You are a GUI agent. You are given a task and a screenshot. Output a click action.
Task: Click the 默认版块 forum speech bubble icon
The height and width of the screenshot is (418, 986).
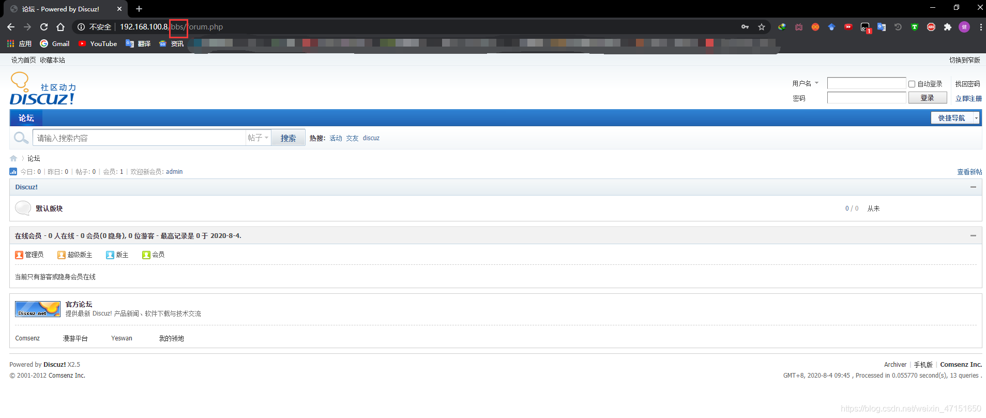pyautogui.click(x=23, y=208)
